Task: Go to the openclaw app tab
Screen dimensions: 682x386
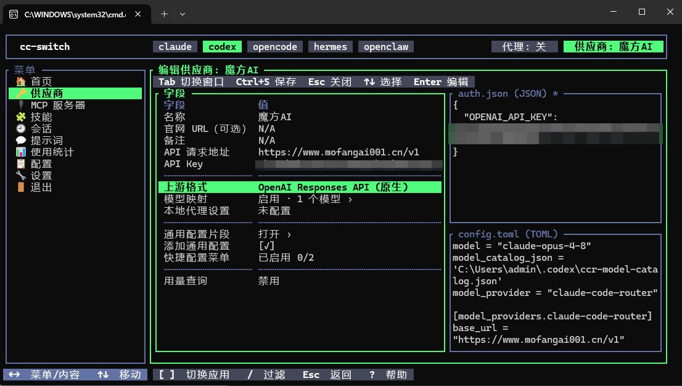Action: [x=386, y=47]
